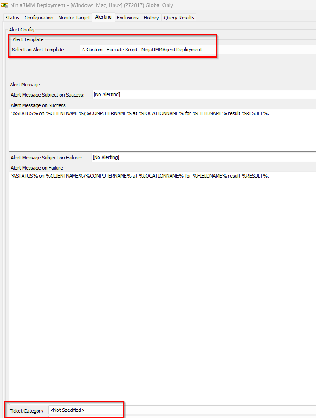Select the Alerting tab
Screen dimensions: 316x418
103,17
